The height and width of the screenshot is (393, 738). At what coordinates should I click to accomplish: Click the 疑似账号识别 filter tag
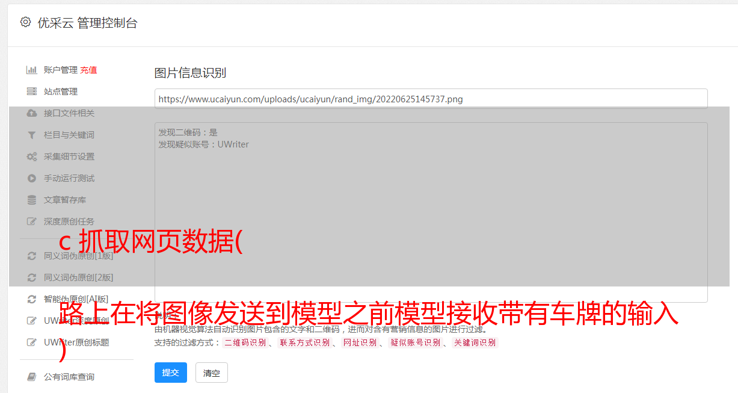click(415, 343)
